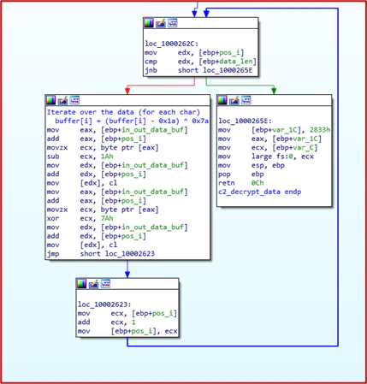367x384 pixels.
Task: Select the loc_1000262C label
Action: 171,44
